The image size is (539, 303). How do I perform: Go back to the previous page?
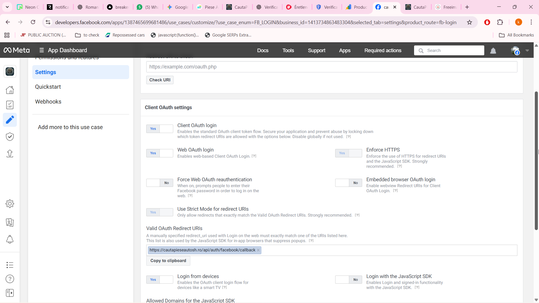point(8,22)
